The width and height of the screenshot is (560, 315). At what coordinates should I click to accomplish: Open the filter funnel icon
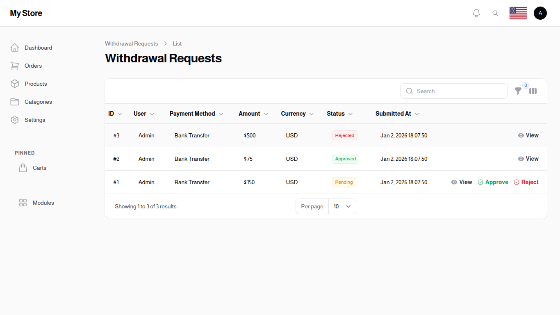[x=518, y=91]
